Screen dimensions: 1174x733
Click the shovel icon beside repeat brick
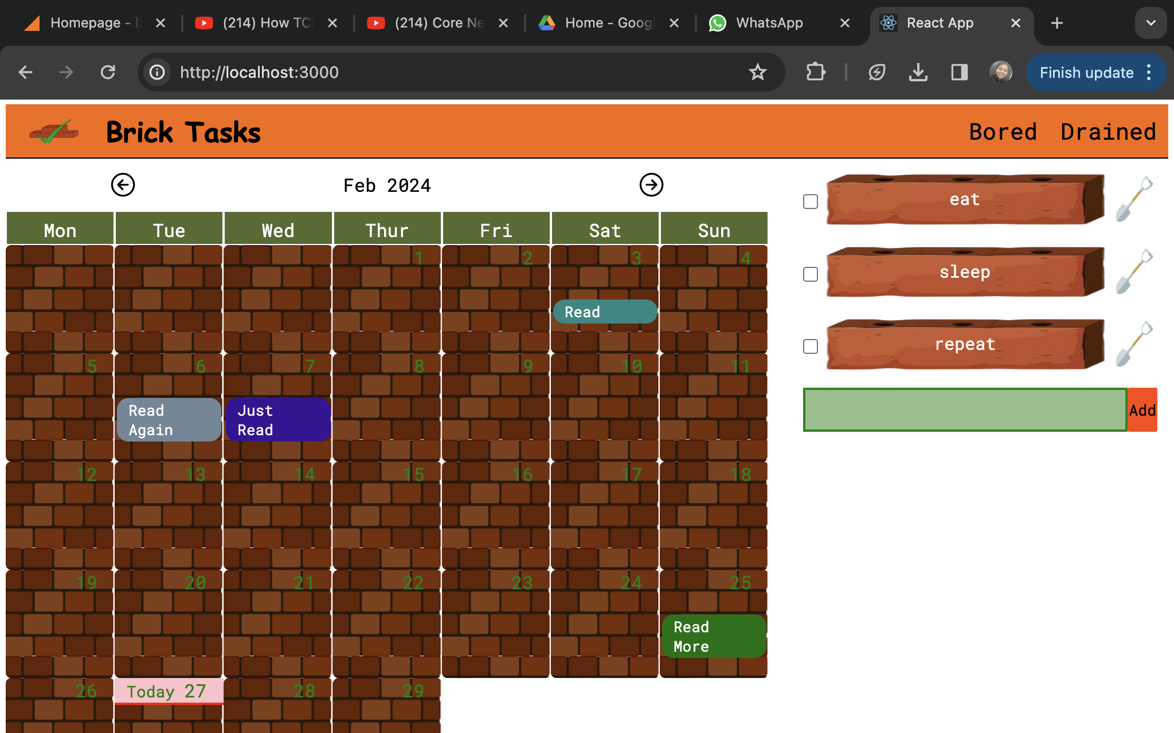[x=1134, y=344]
